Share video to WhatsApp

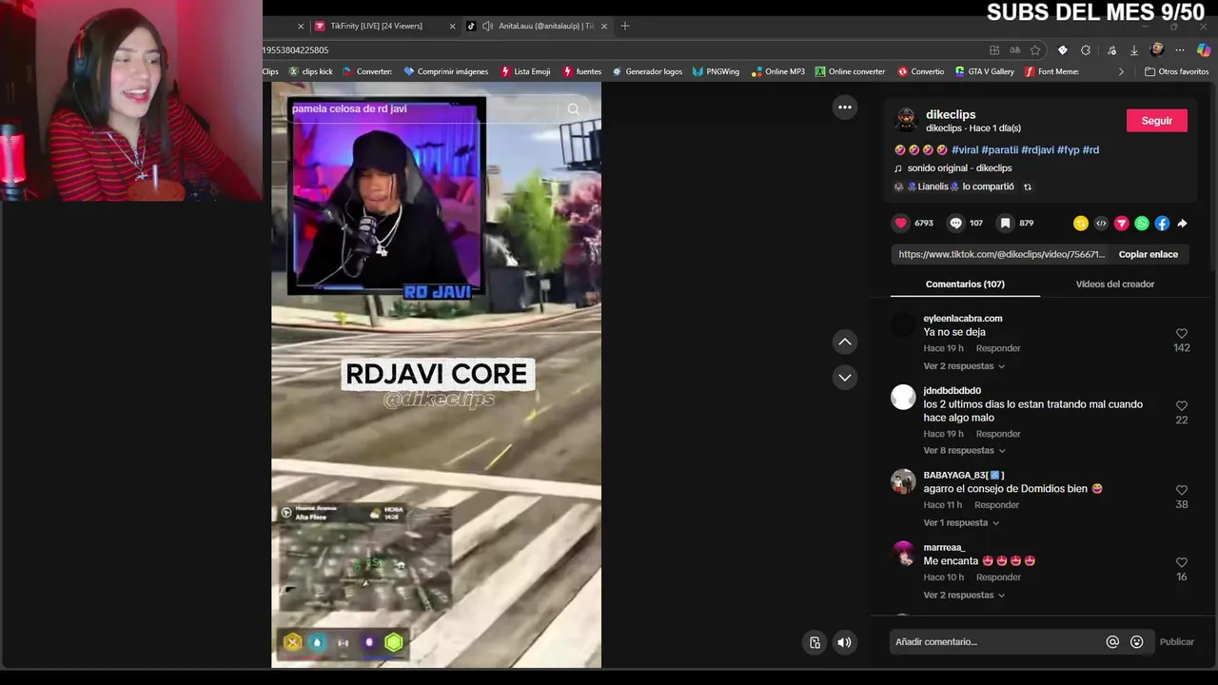point(1142,224)
